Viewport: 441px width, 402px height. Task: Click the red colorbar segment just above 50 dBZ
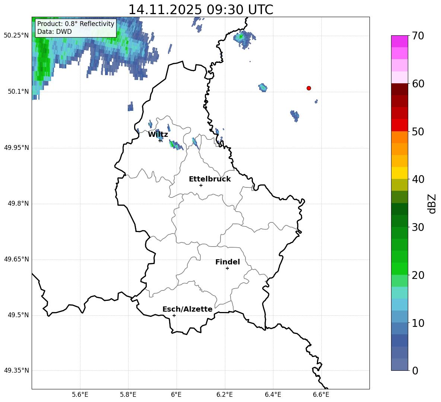(x=400, y=125)
